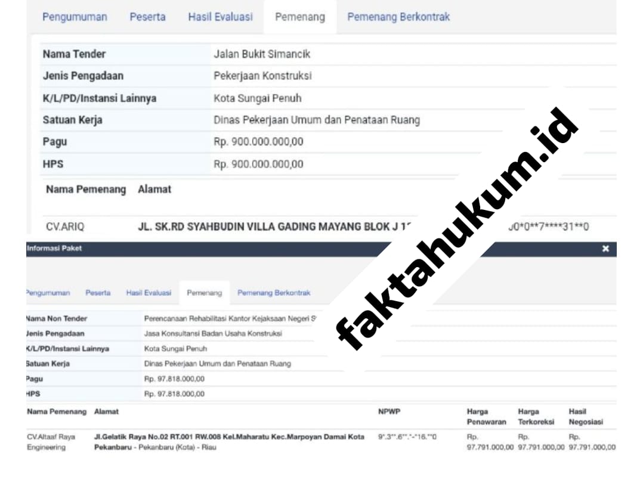Close the Informasi Paket dialog
This screenshot has height=480, width=643.
(x=605, y=249)
